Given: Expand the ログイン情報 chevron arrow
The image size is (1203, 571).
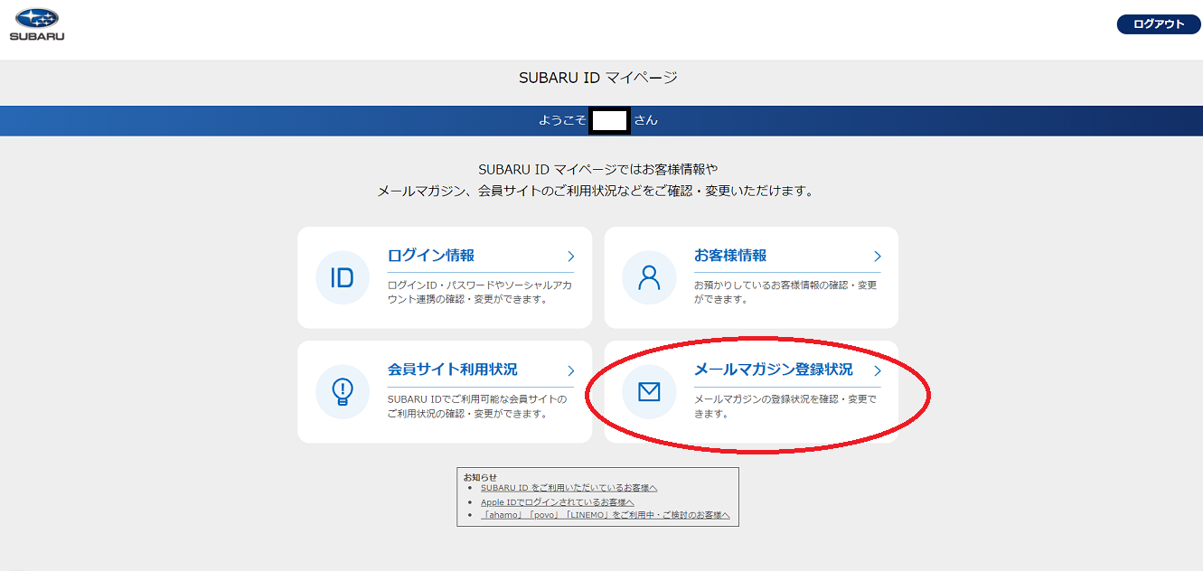Looking at the screenshot, I should click(x=570, y=257).
